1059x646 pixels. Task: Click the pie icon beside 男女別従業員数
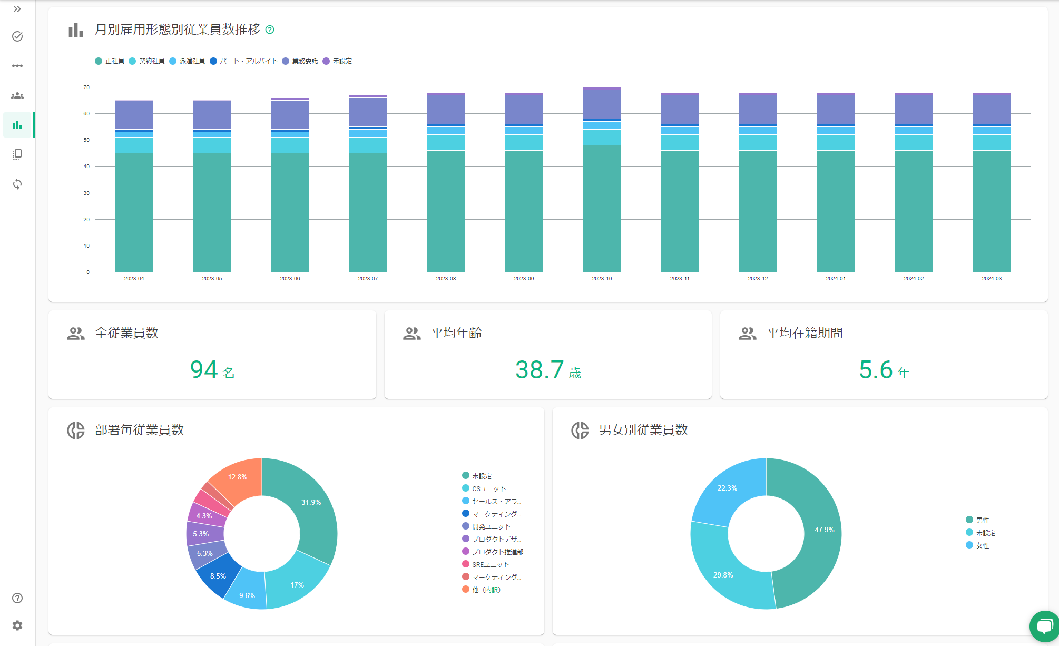point(580,430)
